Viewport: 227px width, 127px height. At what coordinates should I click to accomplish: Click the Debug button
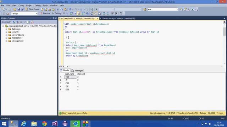click(56, 13)
